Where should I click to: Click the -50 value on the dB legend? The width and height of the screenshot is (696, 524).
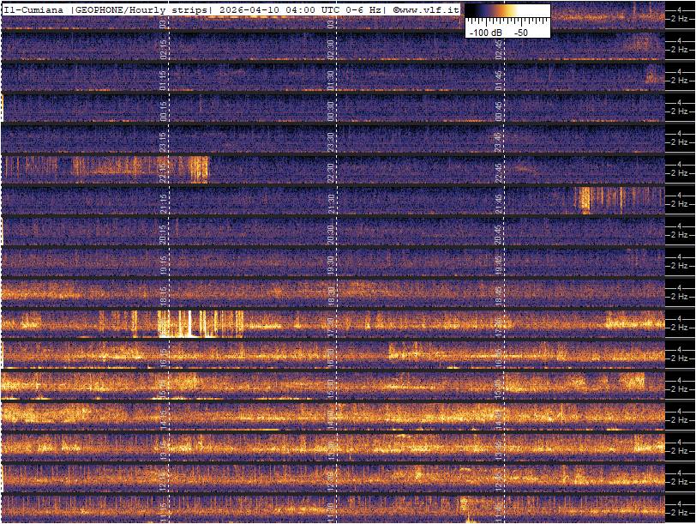(520, 32)
